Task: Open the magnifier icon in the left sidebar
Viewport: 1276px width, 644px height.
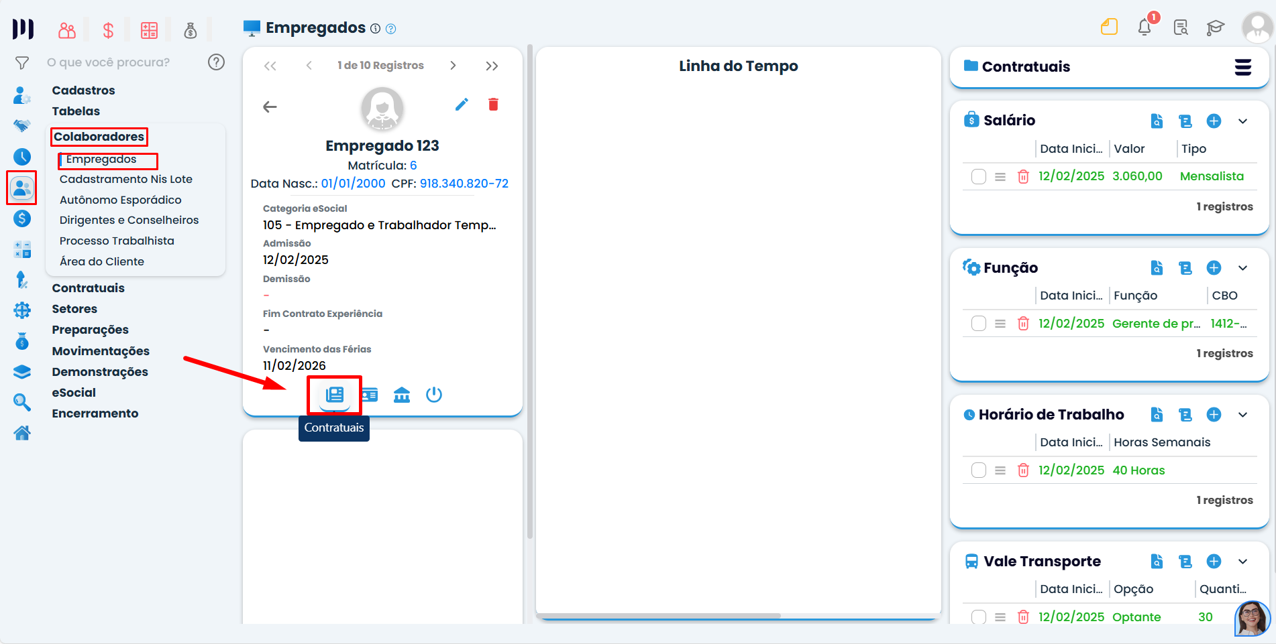Action: (22, 402)
